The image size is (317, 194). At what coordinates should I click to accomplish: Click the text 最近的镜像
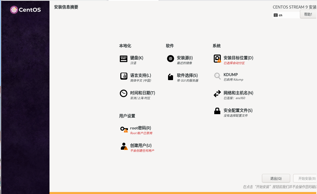pos(184,63)
